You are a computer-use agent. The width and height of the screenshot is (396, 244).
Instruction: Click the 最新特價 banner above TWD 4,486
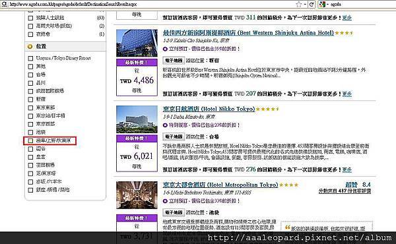point(137,63)
